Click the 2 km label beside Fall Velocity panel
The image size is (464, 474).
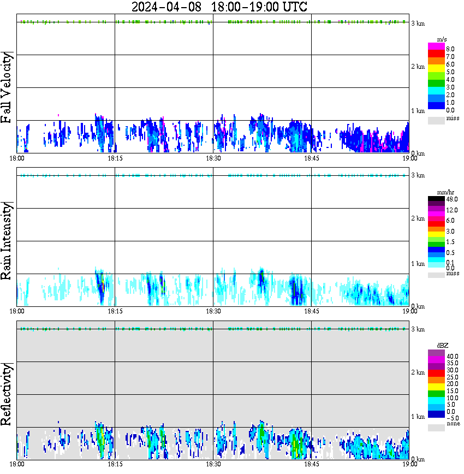[418, 67]
